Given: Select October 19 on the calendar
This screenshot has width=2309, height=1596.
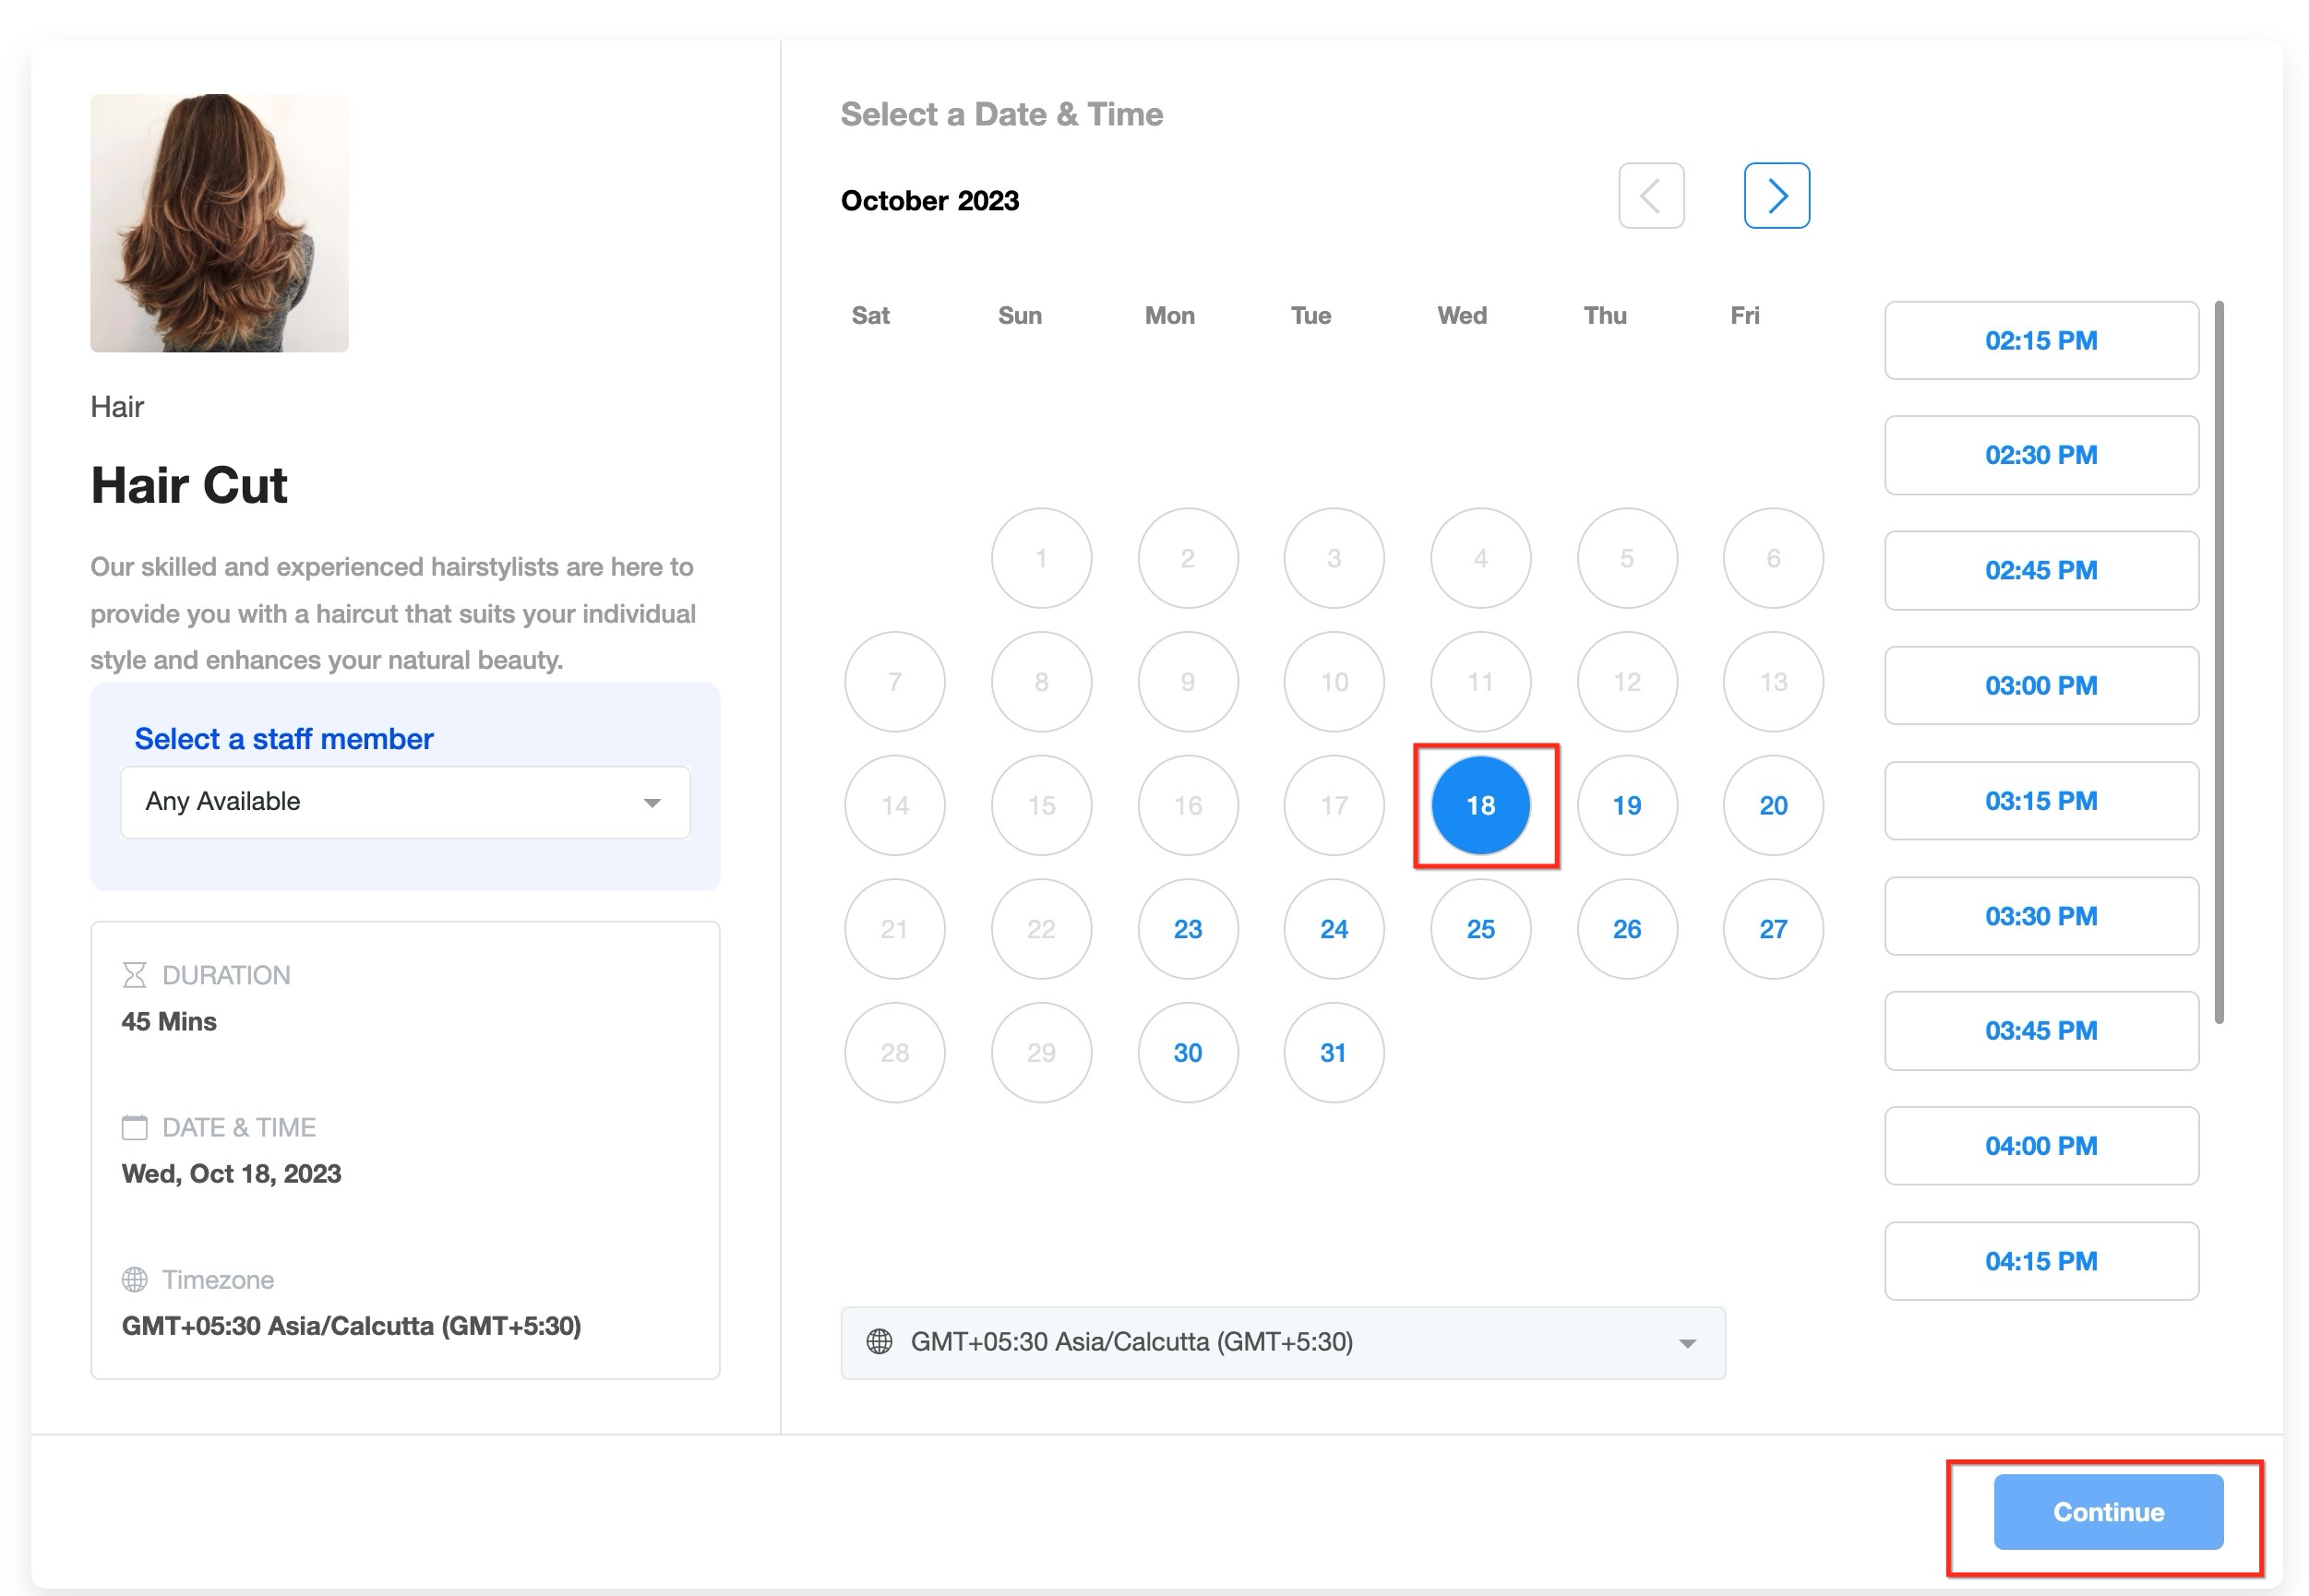Looking at the screenshot, I should point(1627,805).
